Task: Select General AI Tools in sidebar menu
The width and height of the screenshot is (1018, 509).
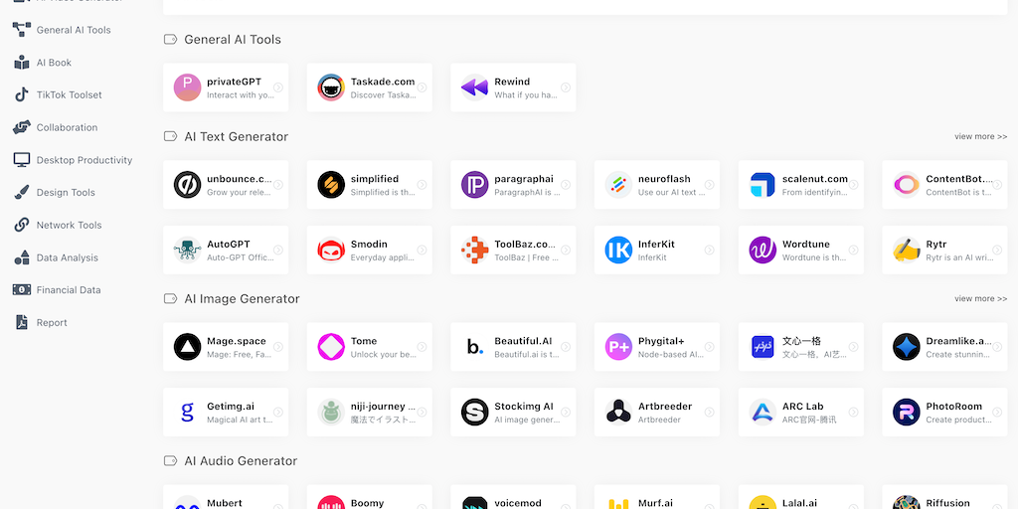Action: click(x=74, y=30)
